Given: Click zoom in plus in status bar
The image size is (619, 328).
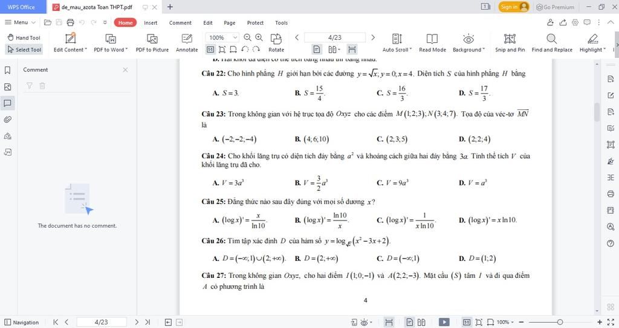Looking at the screenshot, I should (x=600, y=322).
